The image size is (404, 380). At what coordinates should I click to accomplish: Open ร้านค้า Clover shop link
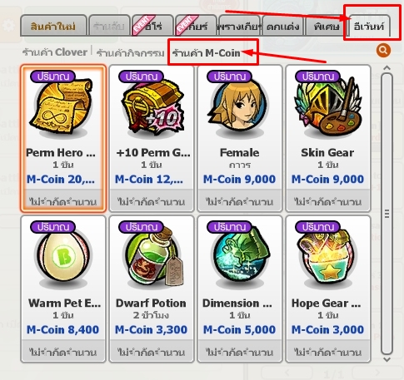(x=55, y=52)
